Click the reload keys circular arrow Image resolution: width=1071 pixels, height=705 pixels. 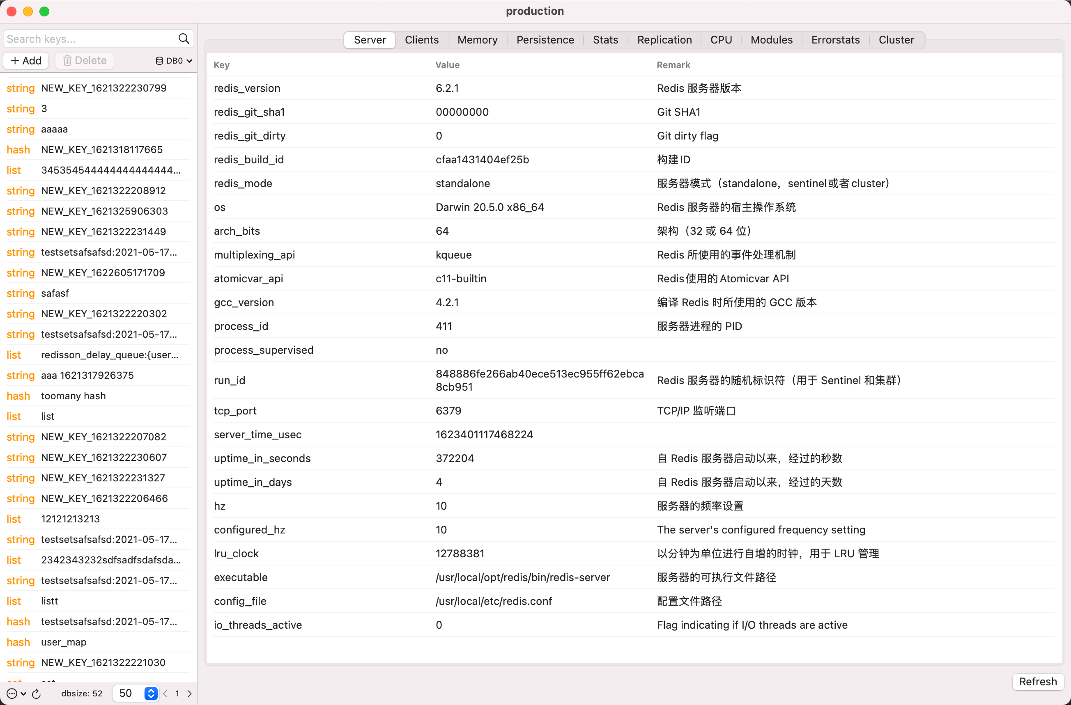37,694
